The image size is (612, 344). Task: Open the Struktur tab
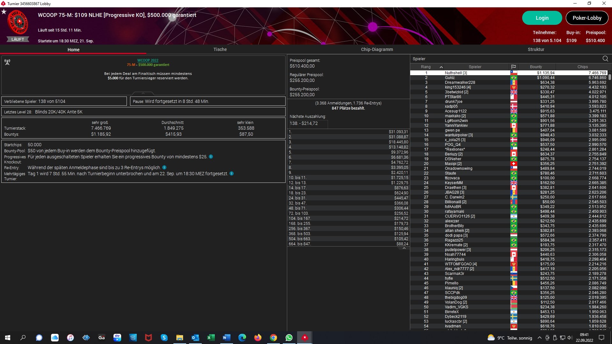(x=536, y=49)
